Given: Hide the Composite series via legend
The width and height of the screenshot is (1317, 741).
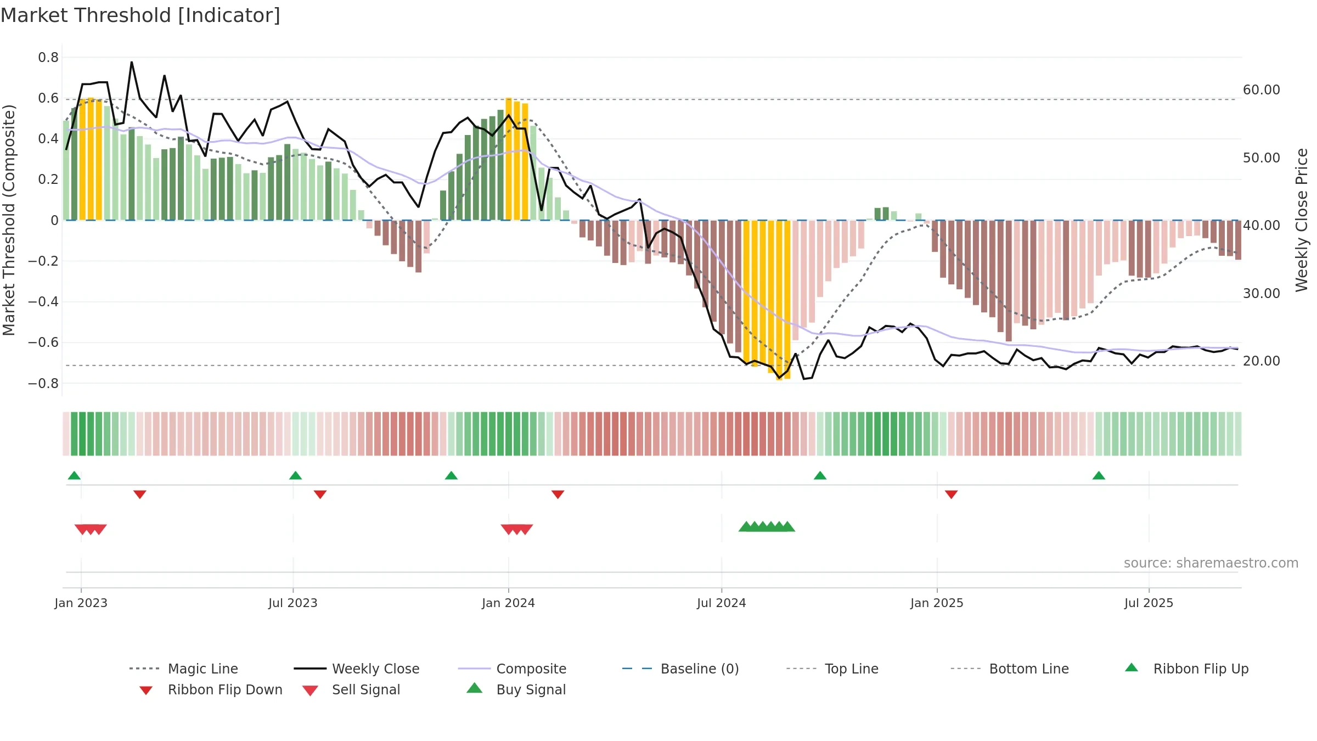Looking at the screenshot, I should (x=512, y=669).
